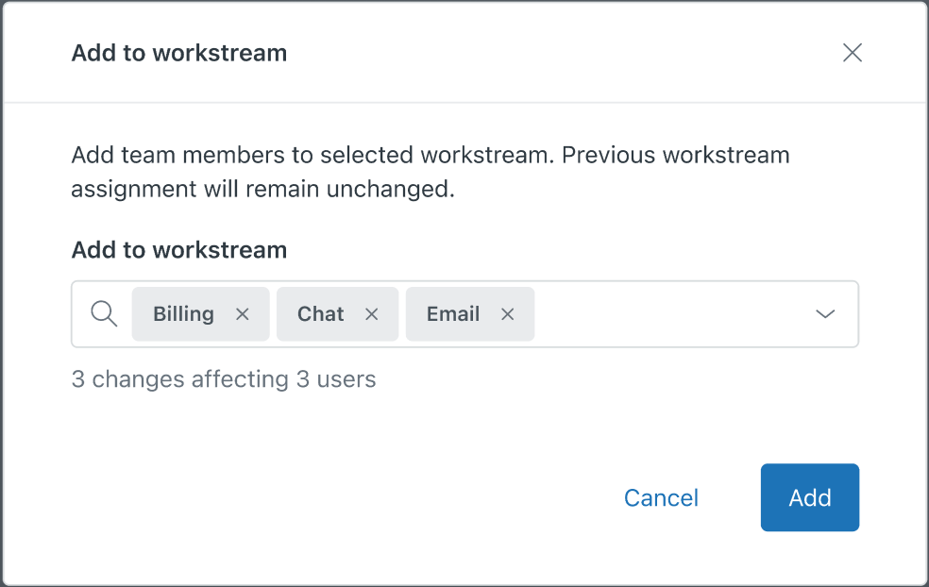Screen dimensions: 929x587
Task: Remove the Email tag using its X
Action: pos(508,314)
